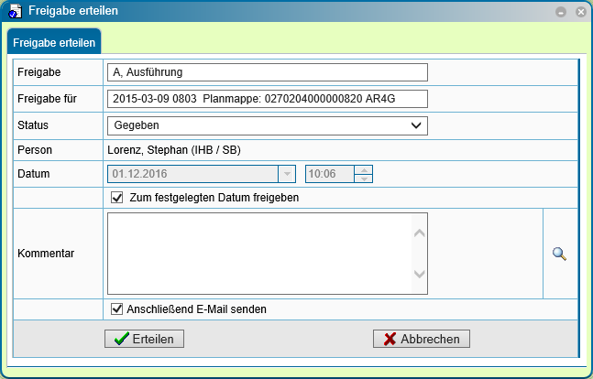
Task: Click inside the Kommentar text area
Action: (x=259, y=254)
